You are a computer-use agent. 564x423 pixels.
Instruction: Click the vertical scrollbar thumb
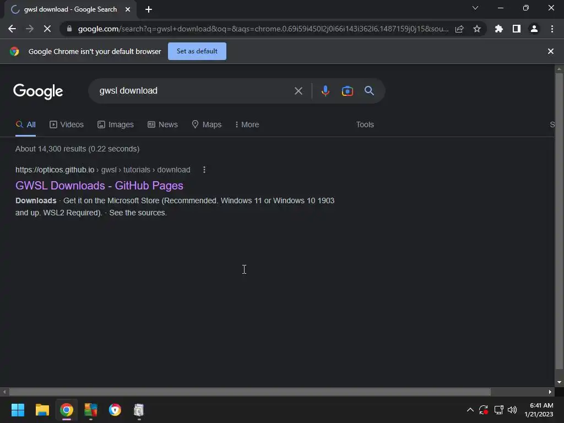559,221
